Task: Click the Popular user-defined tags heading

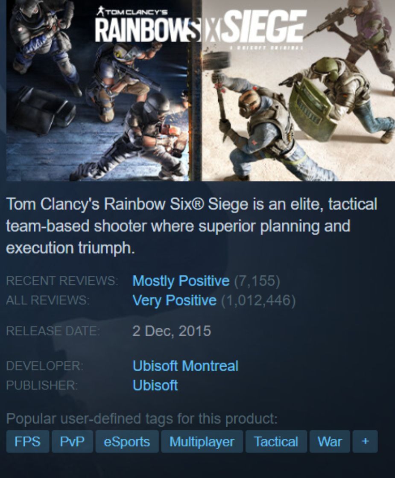Action: click(142, 419)
